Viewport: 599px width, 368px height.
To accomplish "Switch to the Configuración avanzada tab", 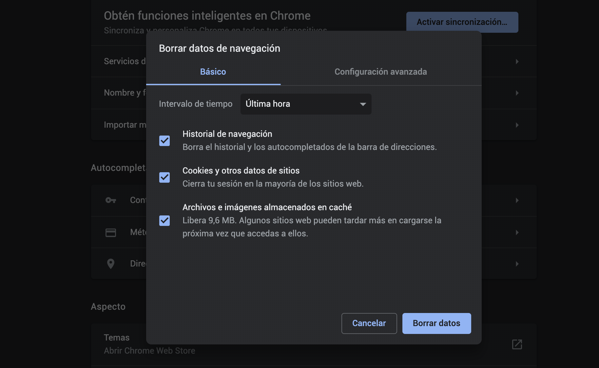I will (380, 72).
